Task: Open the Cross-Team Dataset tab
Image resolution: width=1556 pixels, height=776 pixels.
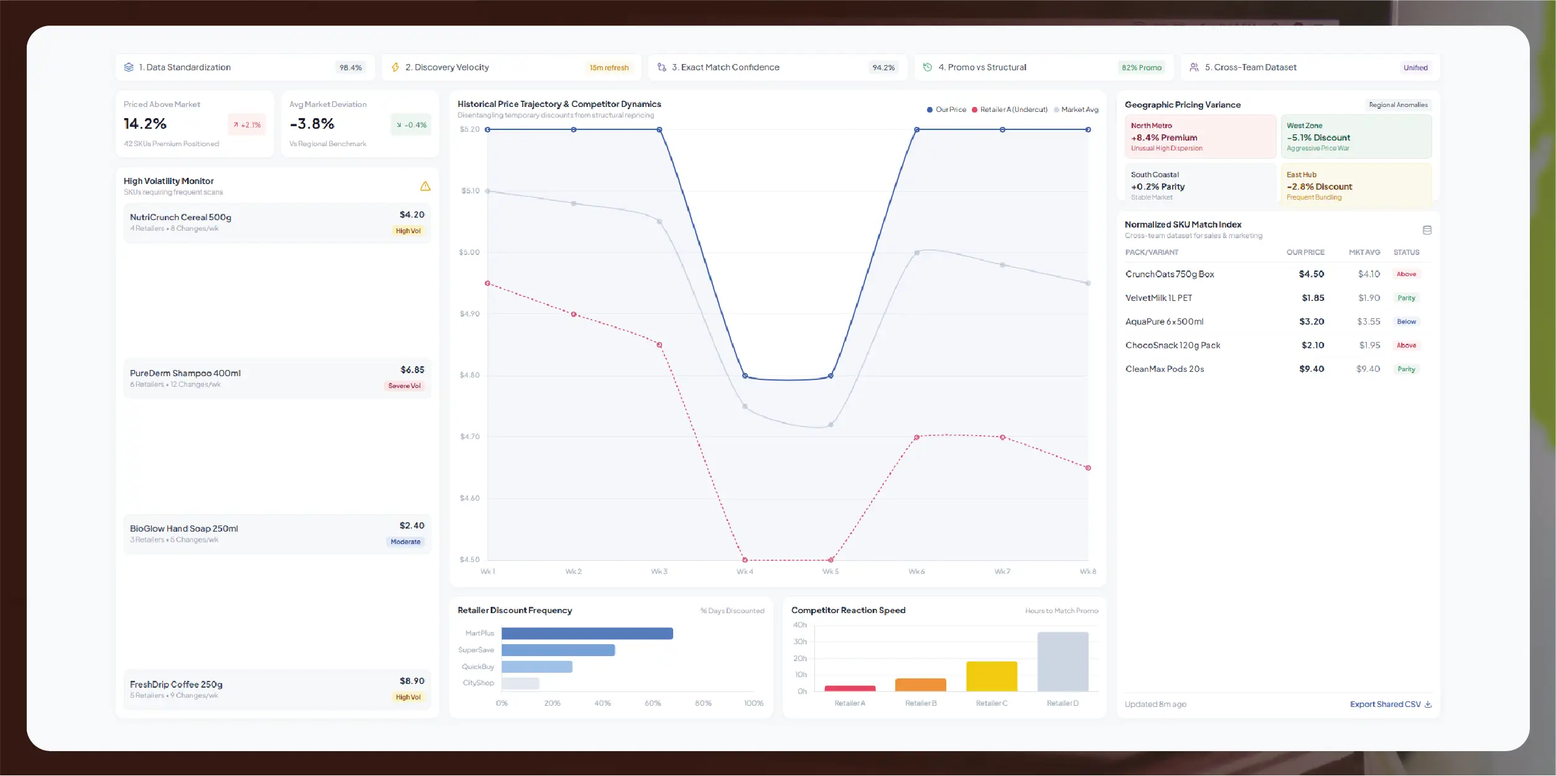Action: (x=1310, y=67)
